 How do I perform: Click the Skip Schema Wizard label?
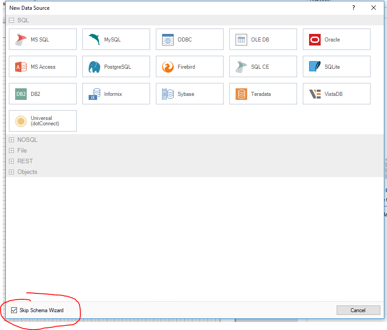(x=41, y=310)
